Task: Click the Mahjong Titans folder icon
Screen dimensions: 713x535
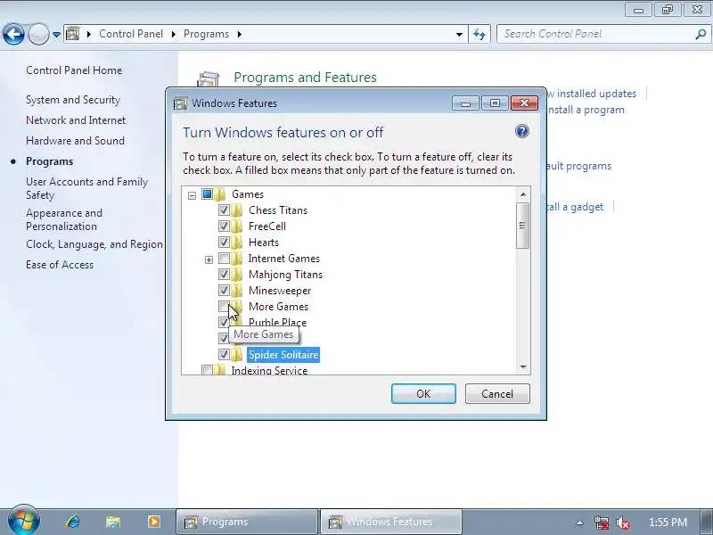Action: (237, 275)
